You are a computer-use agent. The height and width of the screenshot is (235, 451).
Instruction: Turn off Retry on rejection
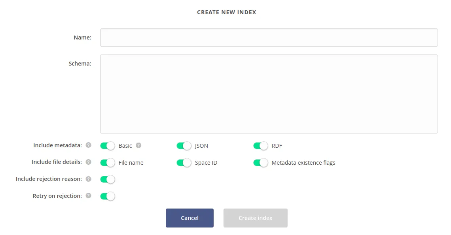pyautogui.click(x=107, y=196)
